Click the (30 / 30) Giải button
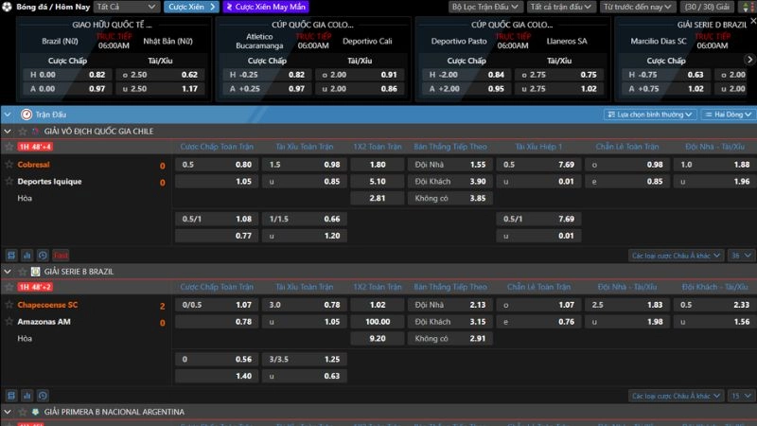 point(707,7)
